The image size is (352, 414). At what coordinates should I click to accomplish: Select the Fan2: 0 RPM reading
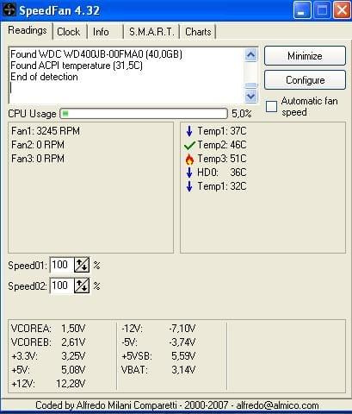click(x=38, y=145)
